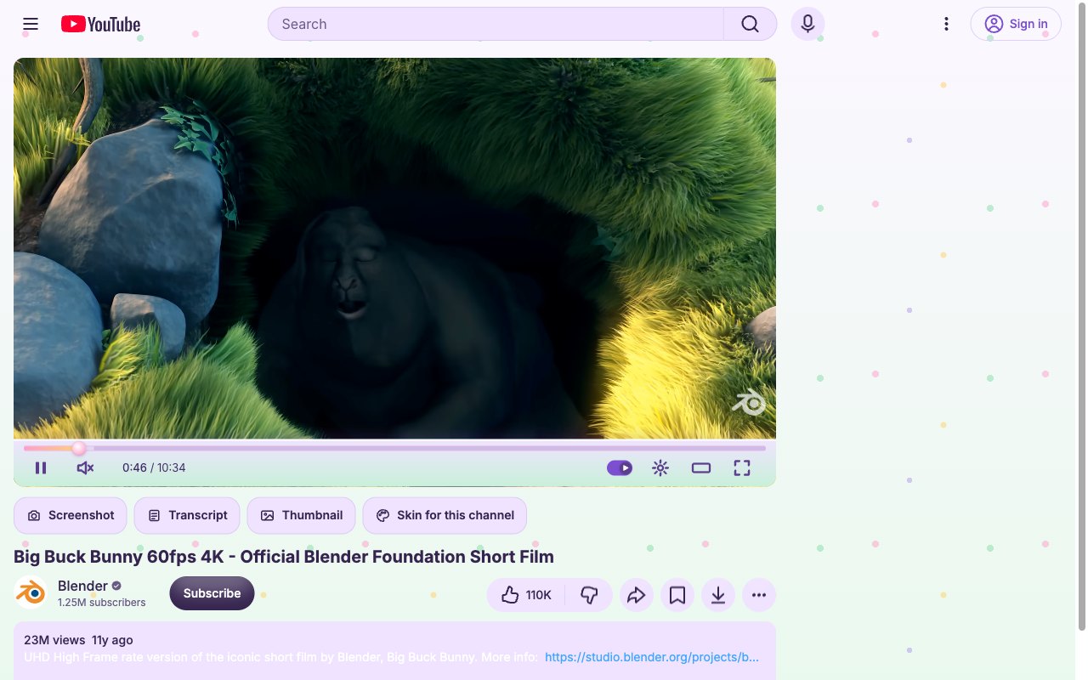This screenshot has width=1088, height=680.
Task: Enter fullscreen mode
Action: 742,467
